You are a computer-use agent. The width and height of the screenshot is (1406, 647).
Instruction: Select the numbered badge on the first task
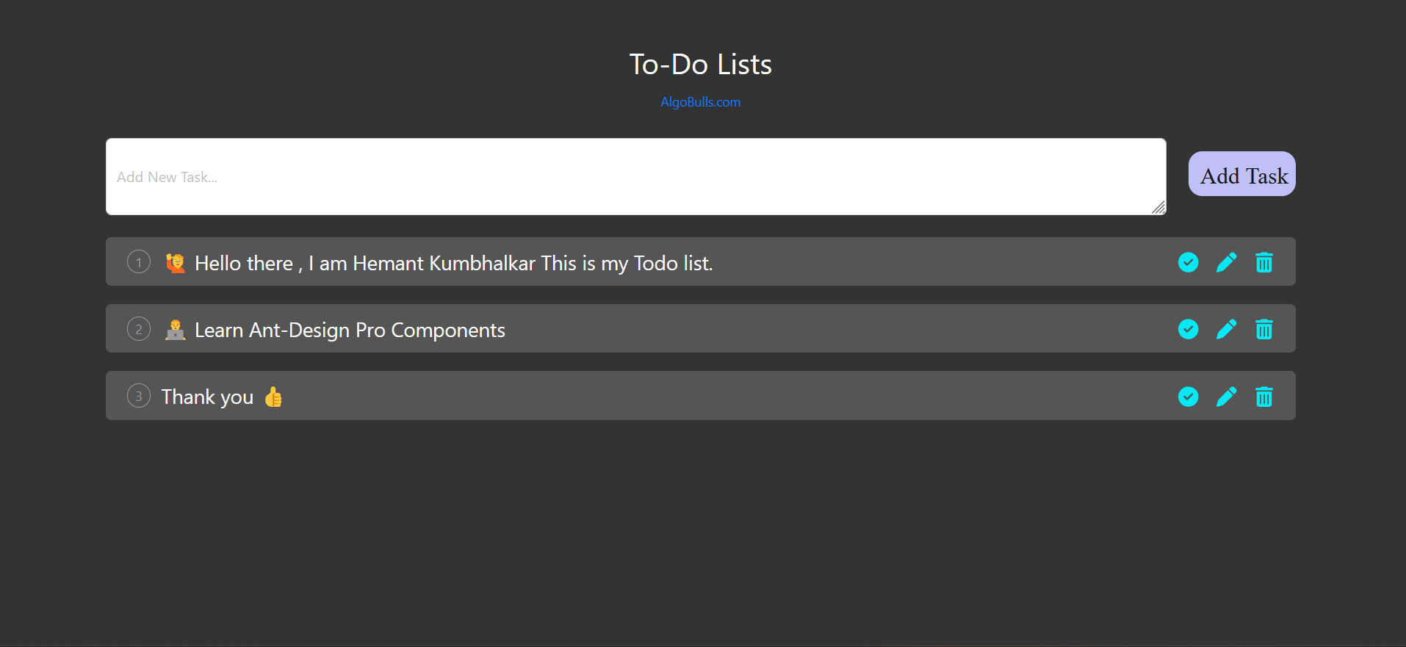(138, 261)
